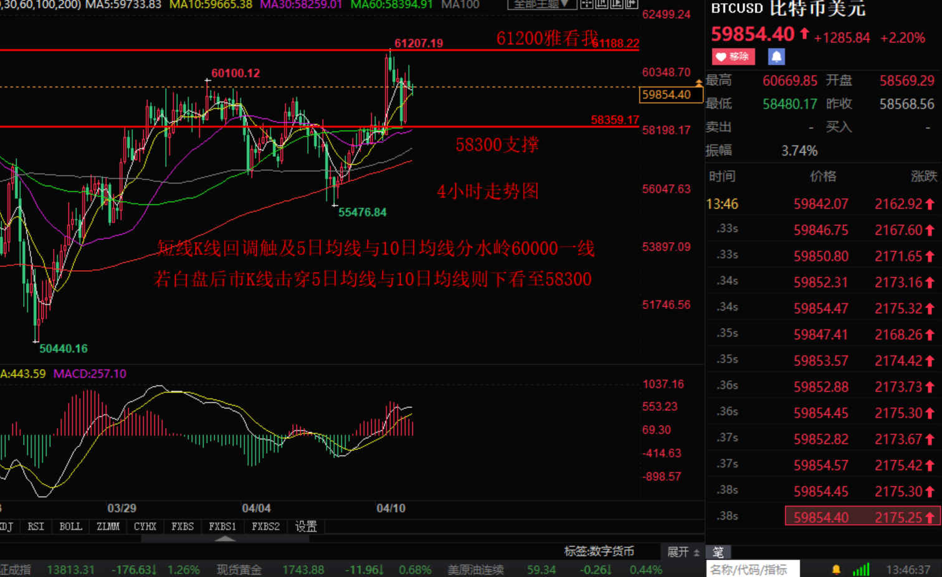The height and width of the screenshot is (577, 942).
Task: Click the 61207.19 high price label on chart
Action: coord(419,43)
